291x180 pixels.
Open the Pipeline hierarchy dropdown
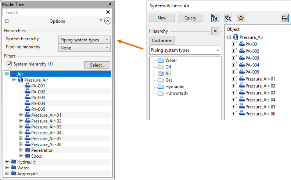coord(84,48)
